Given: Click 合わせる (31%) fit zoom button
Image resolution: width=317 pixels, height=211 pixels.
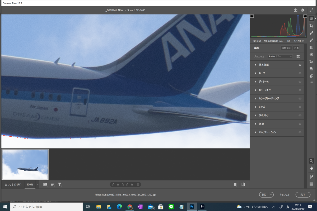Looking at the screenshot, I should pyautogui.click(x=13, y=185).
